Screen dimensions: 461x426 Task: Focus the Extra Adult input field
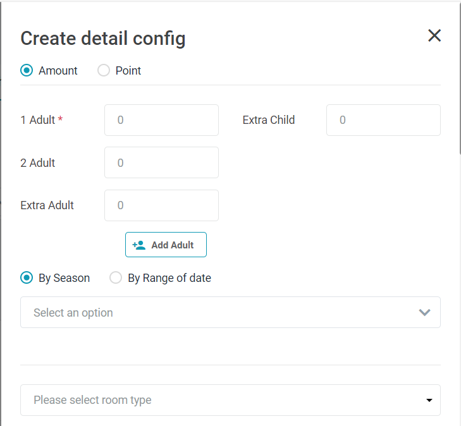coord(161,205)
